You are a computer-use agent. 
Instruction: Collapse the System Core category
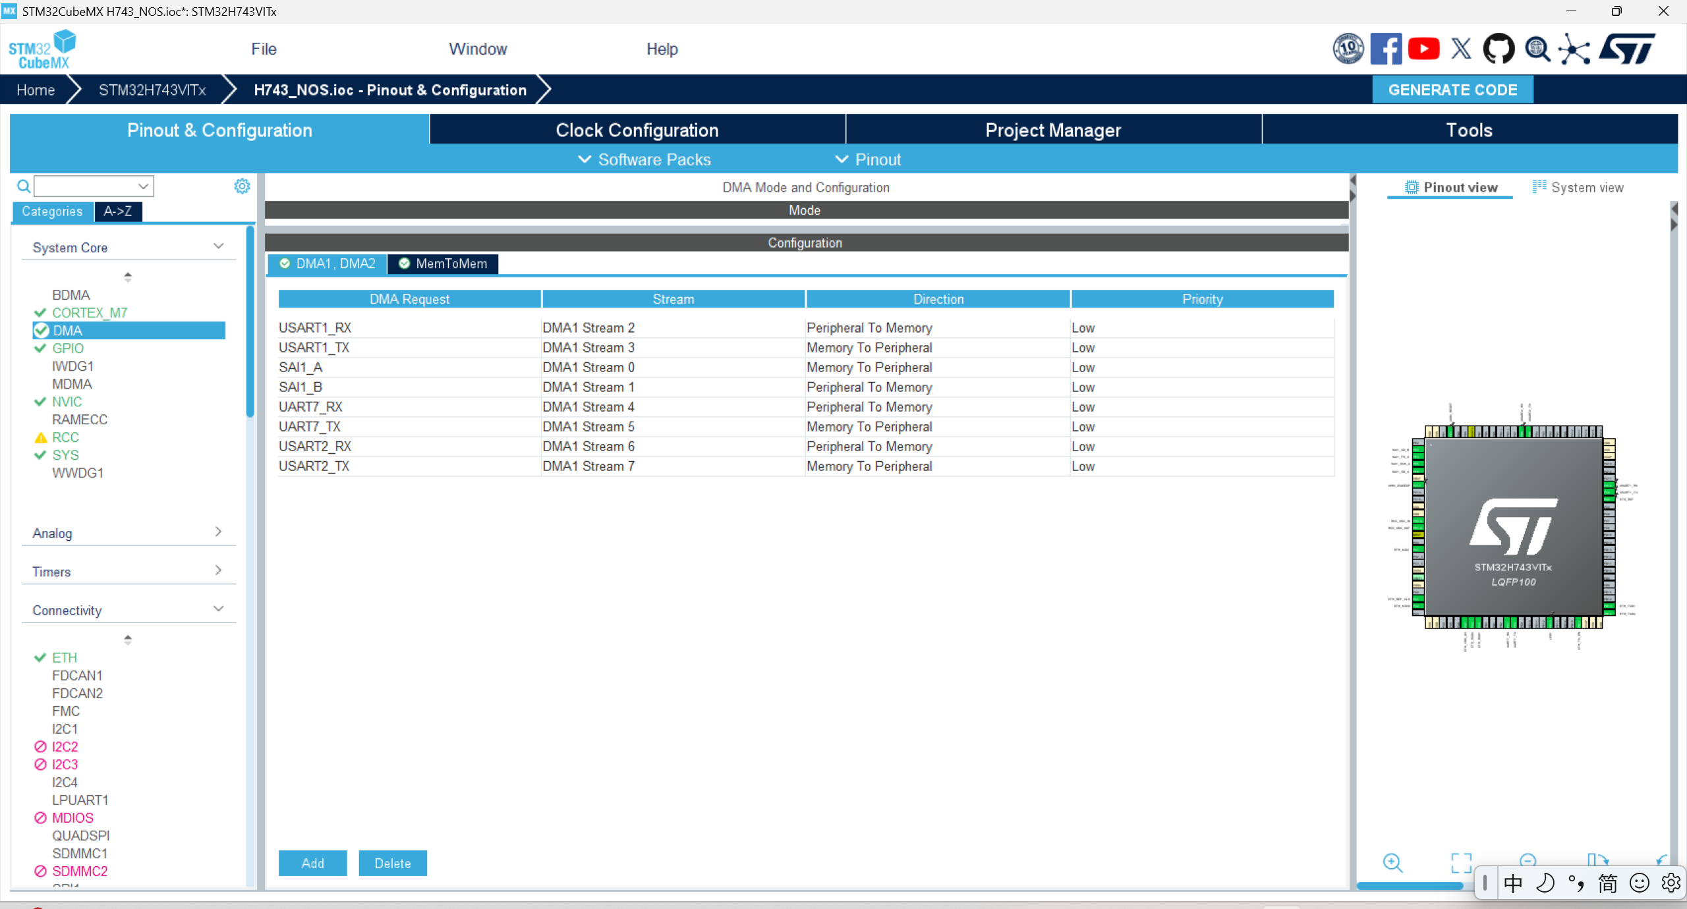point(219,246)
